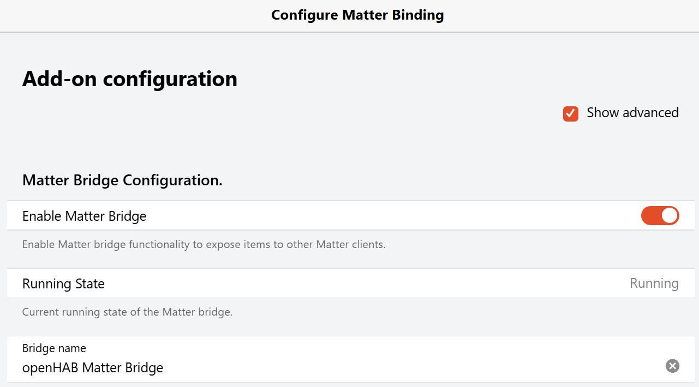The image size is (699, 387).
Task: Click the "Enable Matter Bridge" row label
Action: pyautogui.click(x=85, y=216)
